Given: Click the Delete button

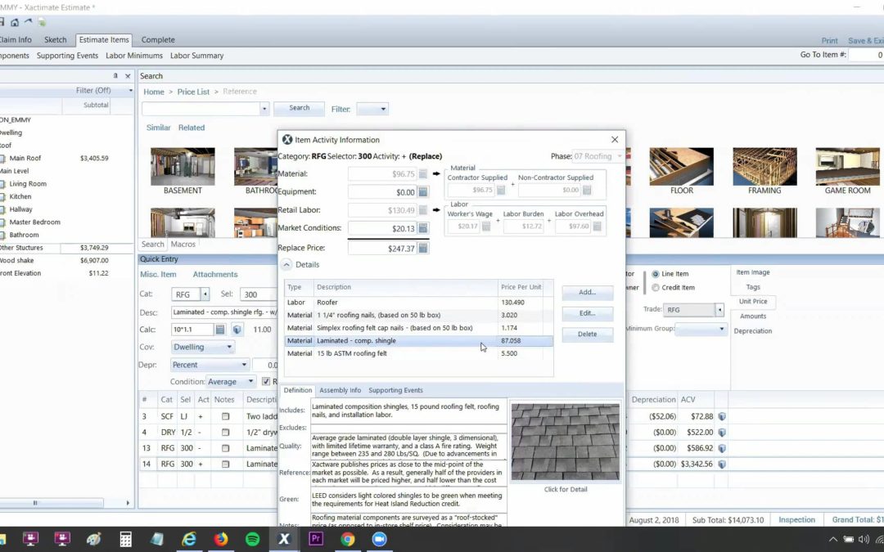Looking at the screenshot, I should click(587, 334).
